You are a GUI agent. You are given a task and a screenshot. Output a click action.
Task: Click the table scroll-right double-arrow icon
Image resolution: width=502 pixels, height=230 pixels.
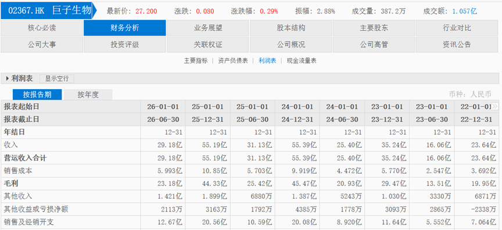click(495, 107)
